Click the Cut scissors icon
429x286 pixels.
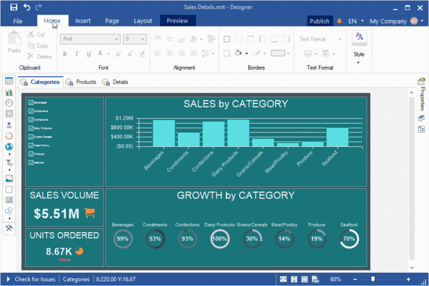point(31,34)
